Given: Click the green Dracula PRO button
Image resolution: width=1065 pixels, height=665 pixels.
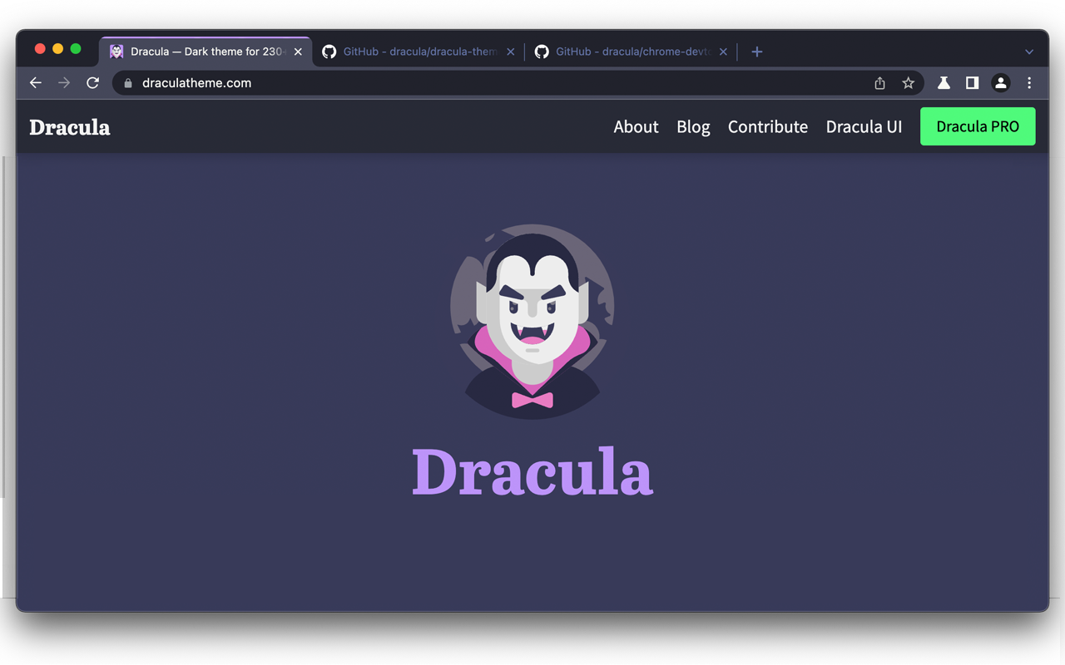Looking at the screenshot, I should click(x=978, y=126).
